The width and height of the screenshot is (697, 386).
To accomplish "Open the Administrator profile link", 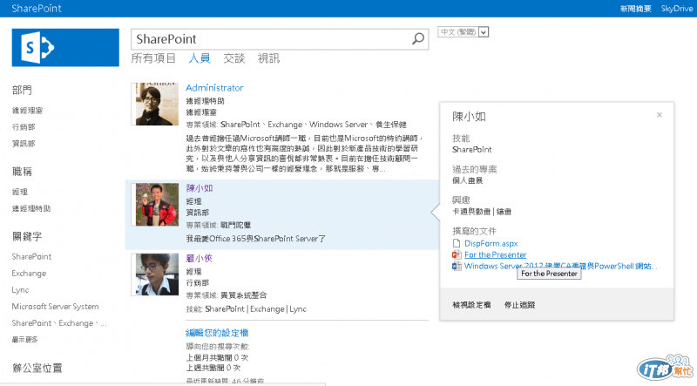I will click(214, 88).
